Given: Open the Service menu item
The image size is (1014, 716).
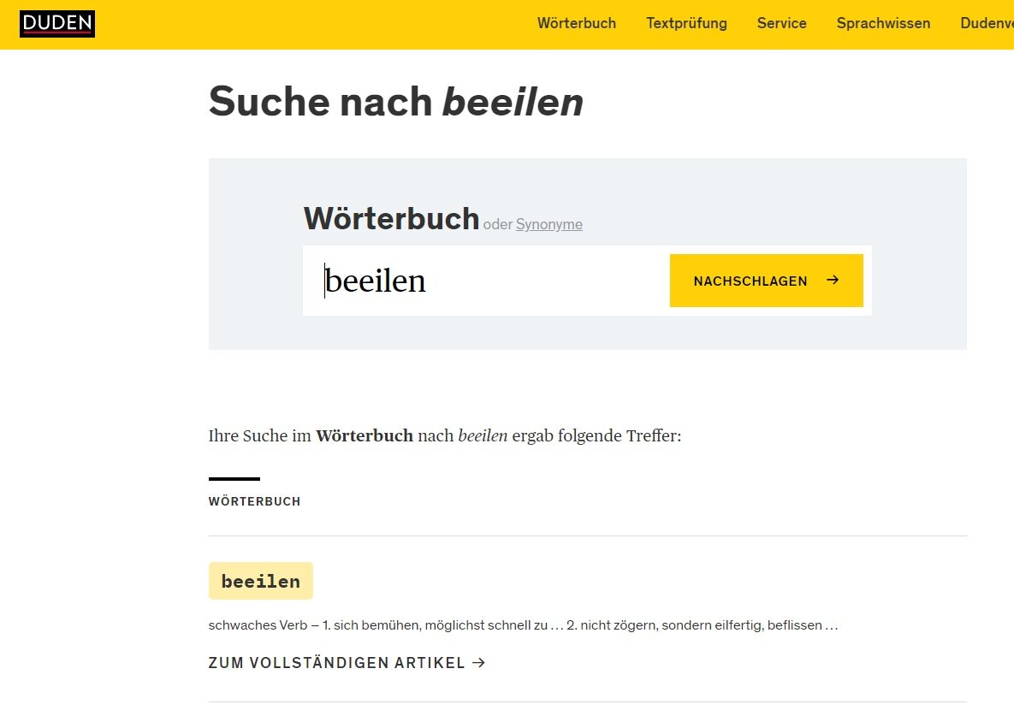Looking at the screenshot, I should [x=781, y=23].
